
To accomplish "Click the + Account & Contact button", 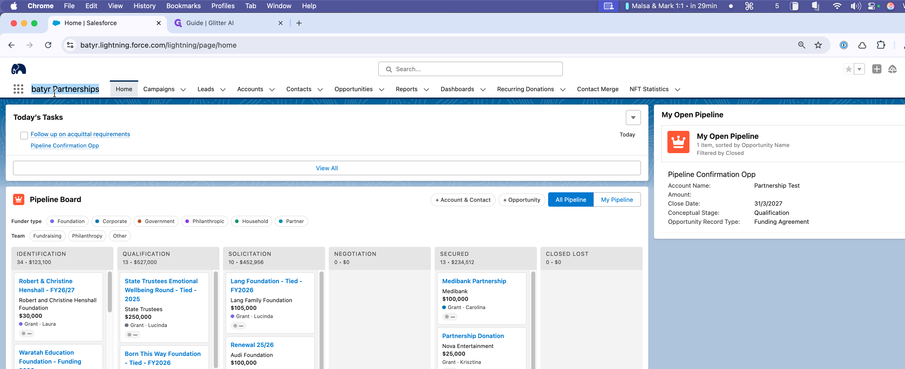I will [463, 200].
